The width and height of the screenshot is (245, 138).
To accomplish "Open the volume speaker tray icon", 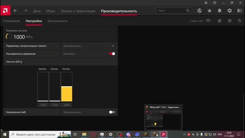I will [214, 135].
